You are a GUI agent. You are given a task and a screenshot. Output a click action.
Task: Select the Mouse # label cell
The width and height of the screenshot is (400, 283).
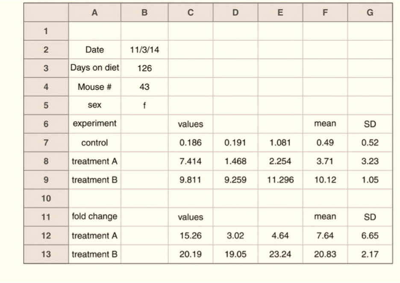[x=94, y=87]
